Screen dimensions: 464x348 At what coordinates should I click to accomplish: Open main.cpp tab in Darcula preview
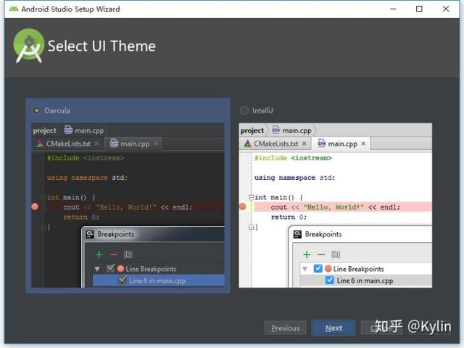[135, 144]
